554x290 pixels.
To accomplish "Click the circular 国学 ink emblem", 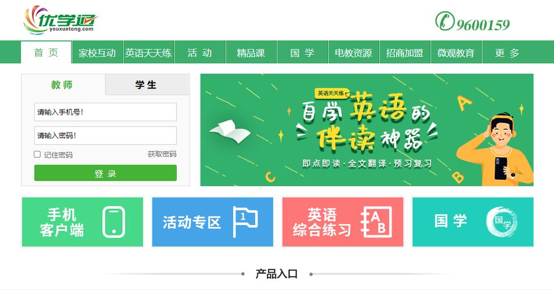I will pos(501,222).
